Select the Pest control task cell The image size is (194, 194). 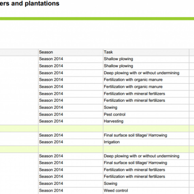pyautogui.click(x=146, y=114)
